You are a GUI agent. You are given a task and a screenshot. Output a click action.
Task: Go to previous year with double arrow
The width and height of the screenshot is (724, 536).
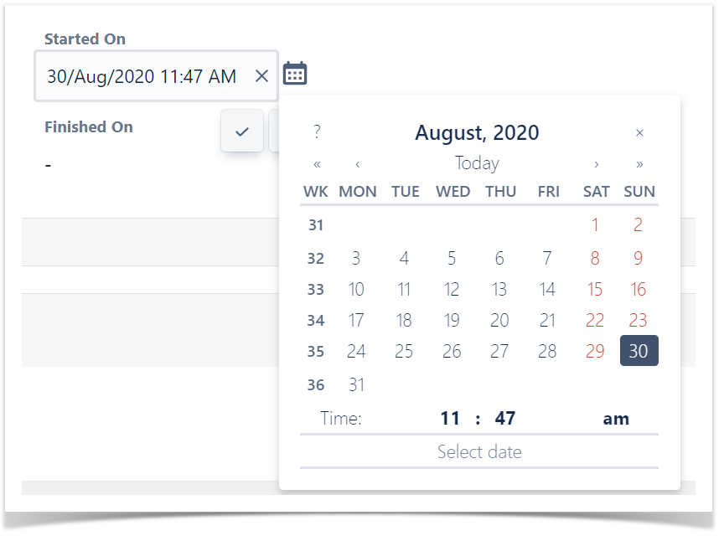coord(317,164)
